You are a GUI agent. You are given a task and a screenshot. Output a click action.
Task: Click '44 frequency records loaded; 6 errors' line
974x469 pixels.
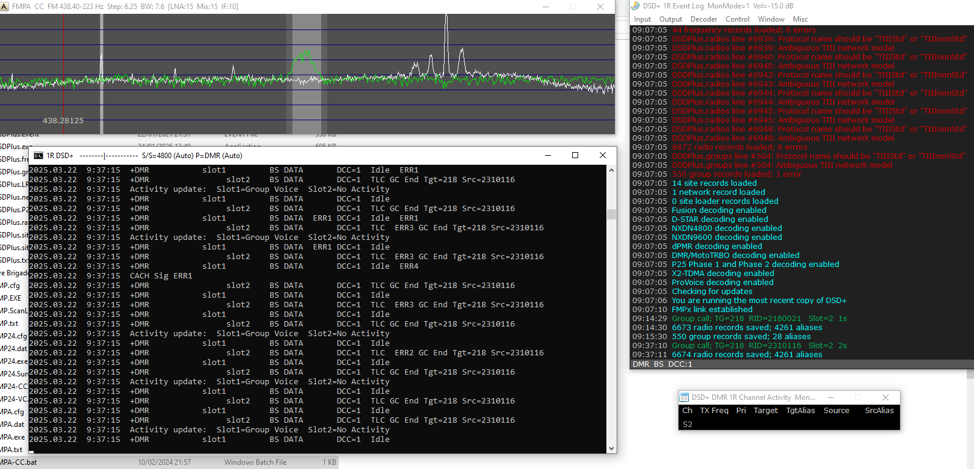[x=744, y=30]
